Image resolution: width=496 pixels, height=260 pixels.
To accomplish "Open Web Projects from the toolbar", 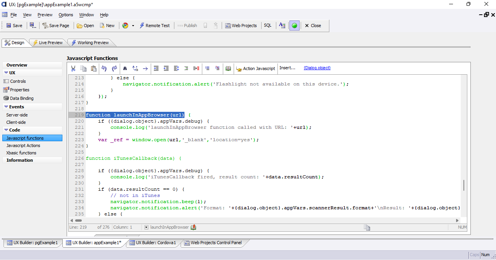I will pyautogui.click(x=241, y=26).
